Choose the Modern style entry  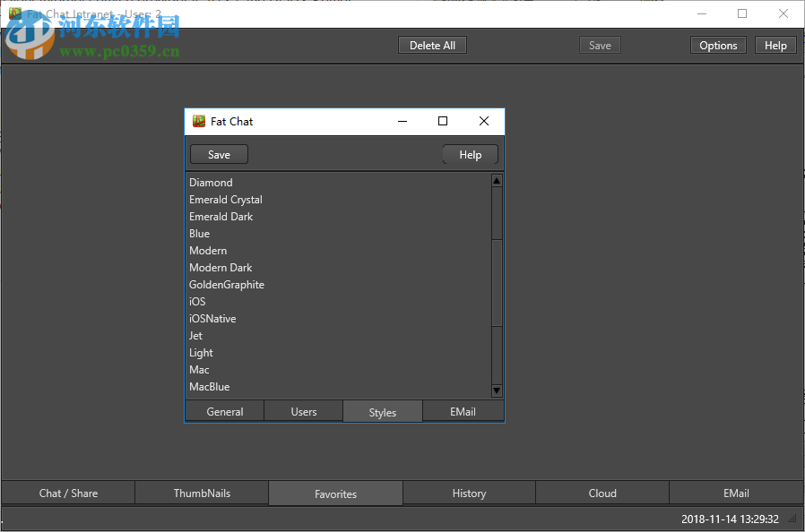pyautogui.click(x=338, y=251)
